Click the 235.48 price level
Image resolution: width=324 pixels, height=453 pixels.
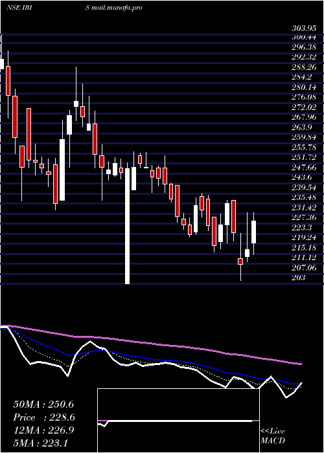point(304,197)
